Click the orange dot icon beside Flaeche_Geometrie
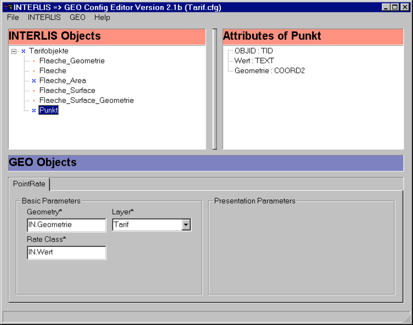Image resolution: width=413 pixels, height=325 pixels. (34, 61)
